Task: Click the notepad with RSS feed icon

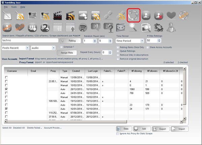Action: click(x=20, y=15)
